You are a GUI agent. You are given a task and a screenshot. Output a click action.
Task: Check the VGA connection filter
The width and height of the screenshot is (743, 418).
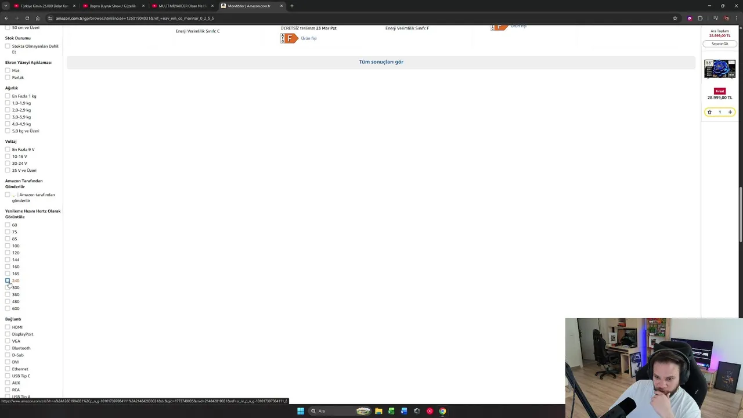click(8, 341)
